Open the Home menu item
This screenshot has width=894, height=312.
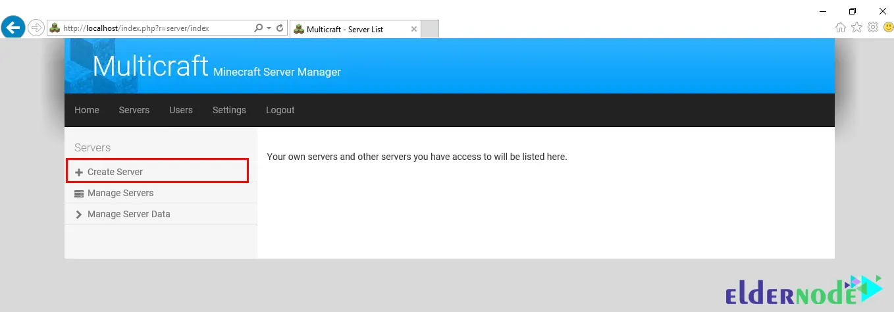(x=87, y=110)
